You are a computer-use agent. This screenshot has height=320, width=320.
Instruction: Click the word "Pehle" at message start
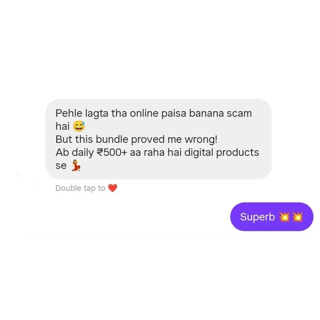(69, 113)
